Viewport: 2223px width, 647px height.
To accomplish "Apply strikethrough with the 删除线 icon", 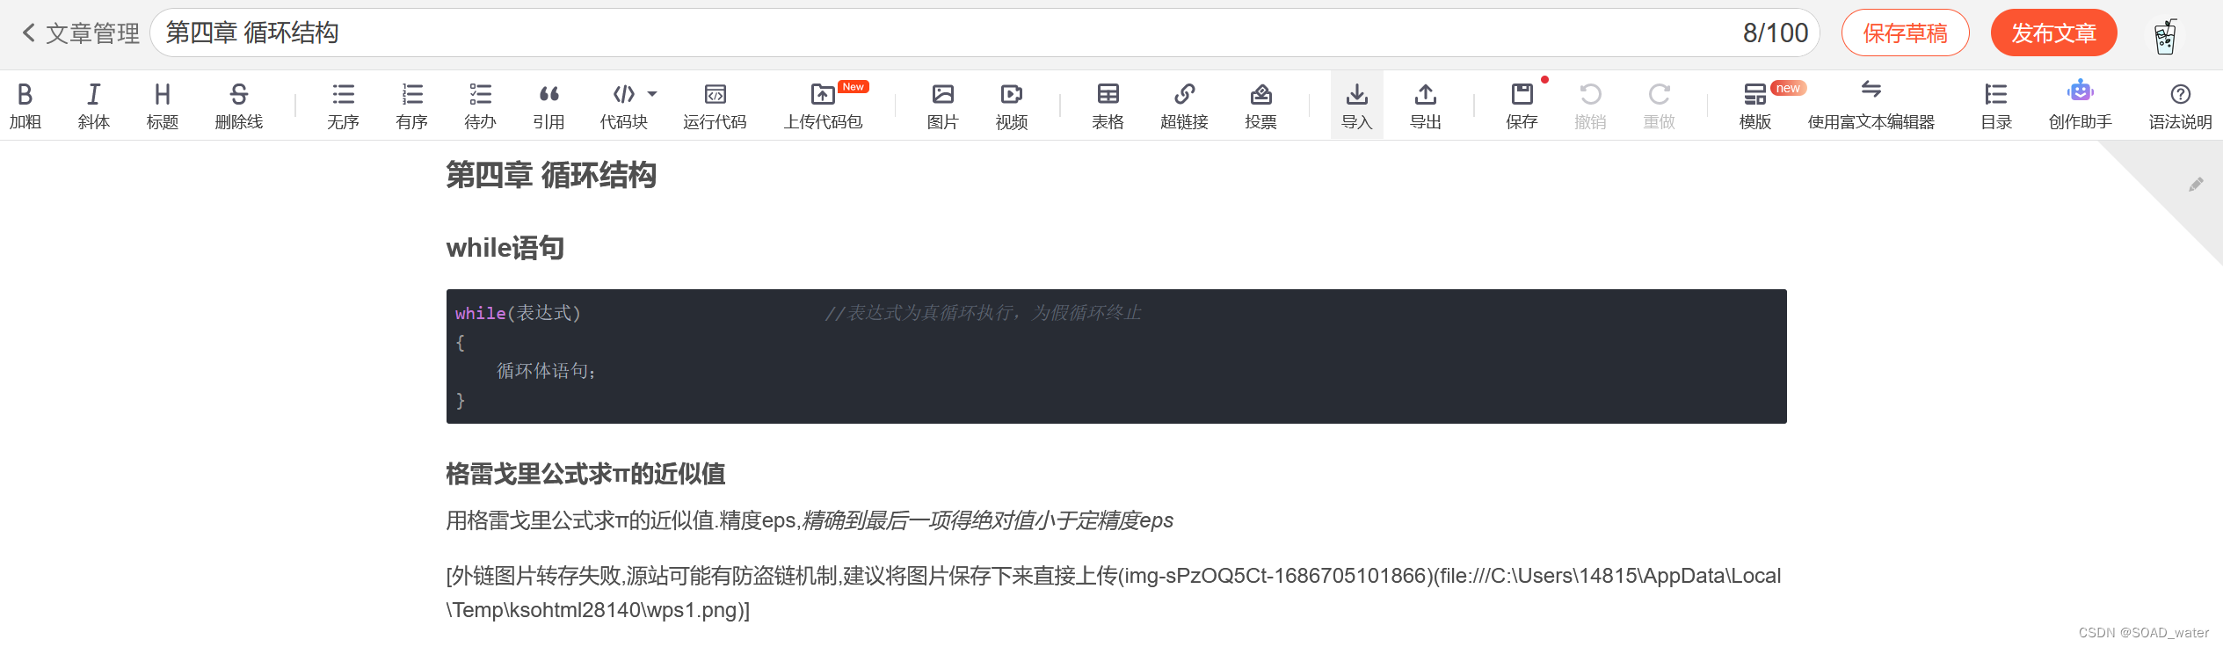I will (239, 105).
